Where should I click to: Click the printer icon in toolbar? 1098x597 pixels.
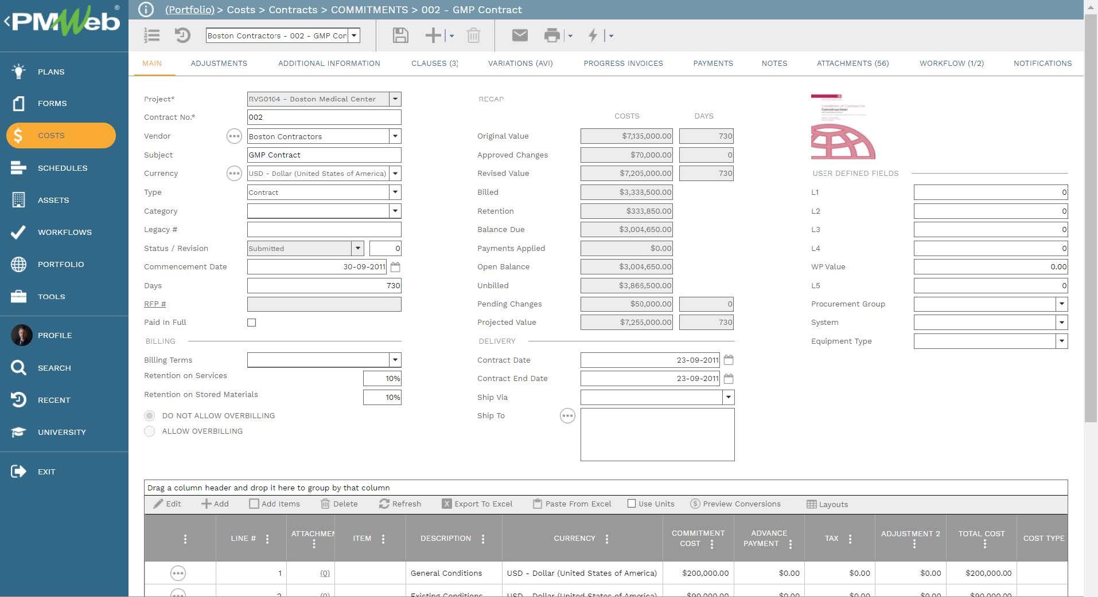click(x=552, y=36)
